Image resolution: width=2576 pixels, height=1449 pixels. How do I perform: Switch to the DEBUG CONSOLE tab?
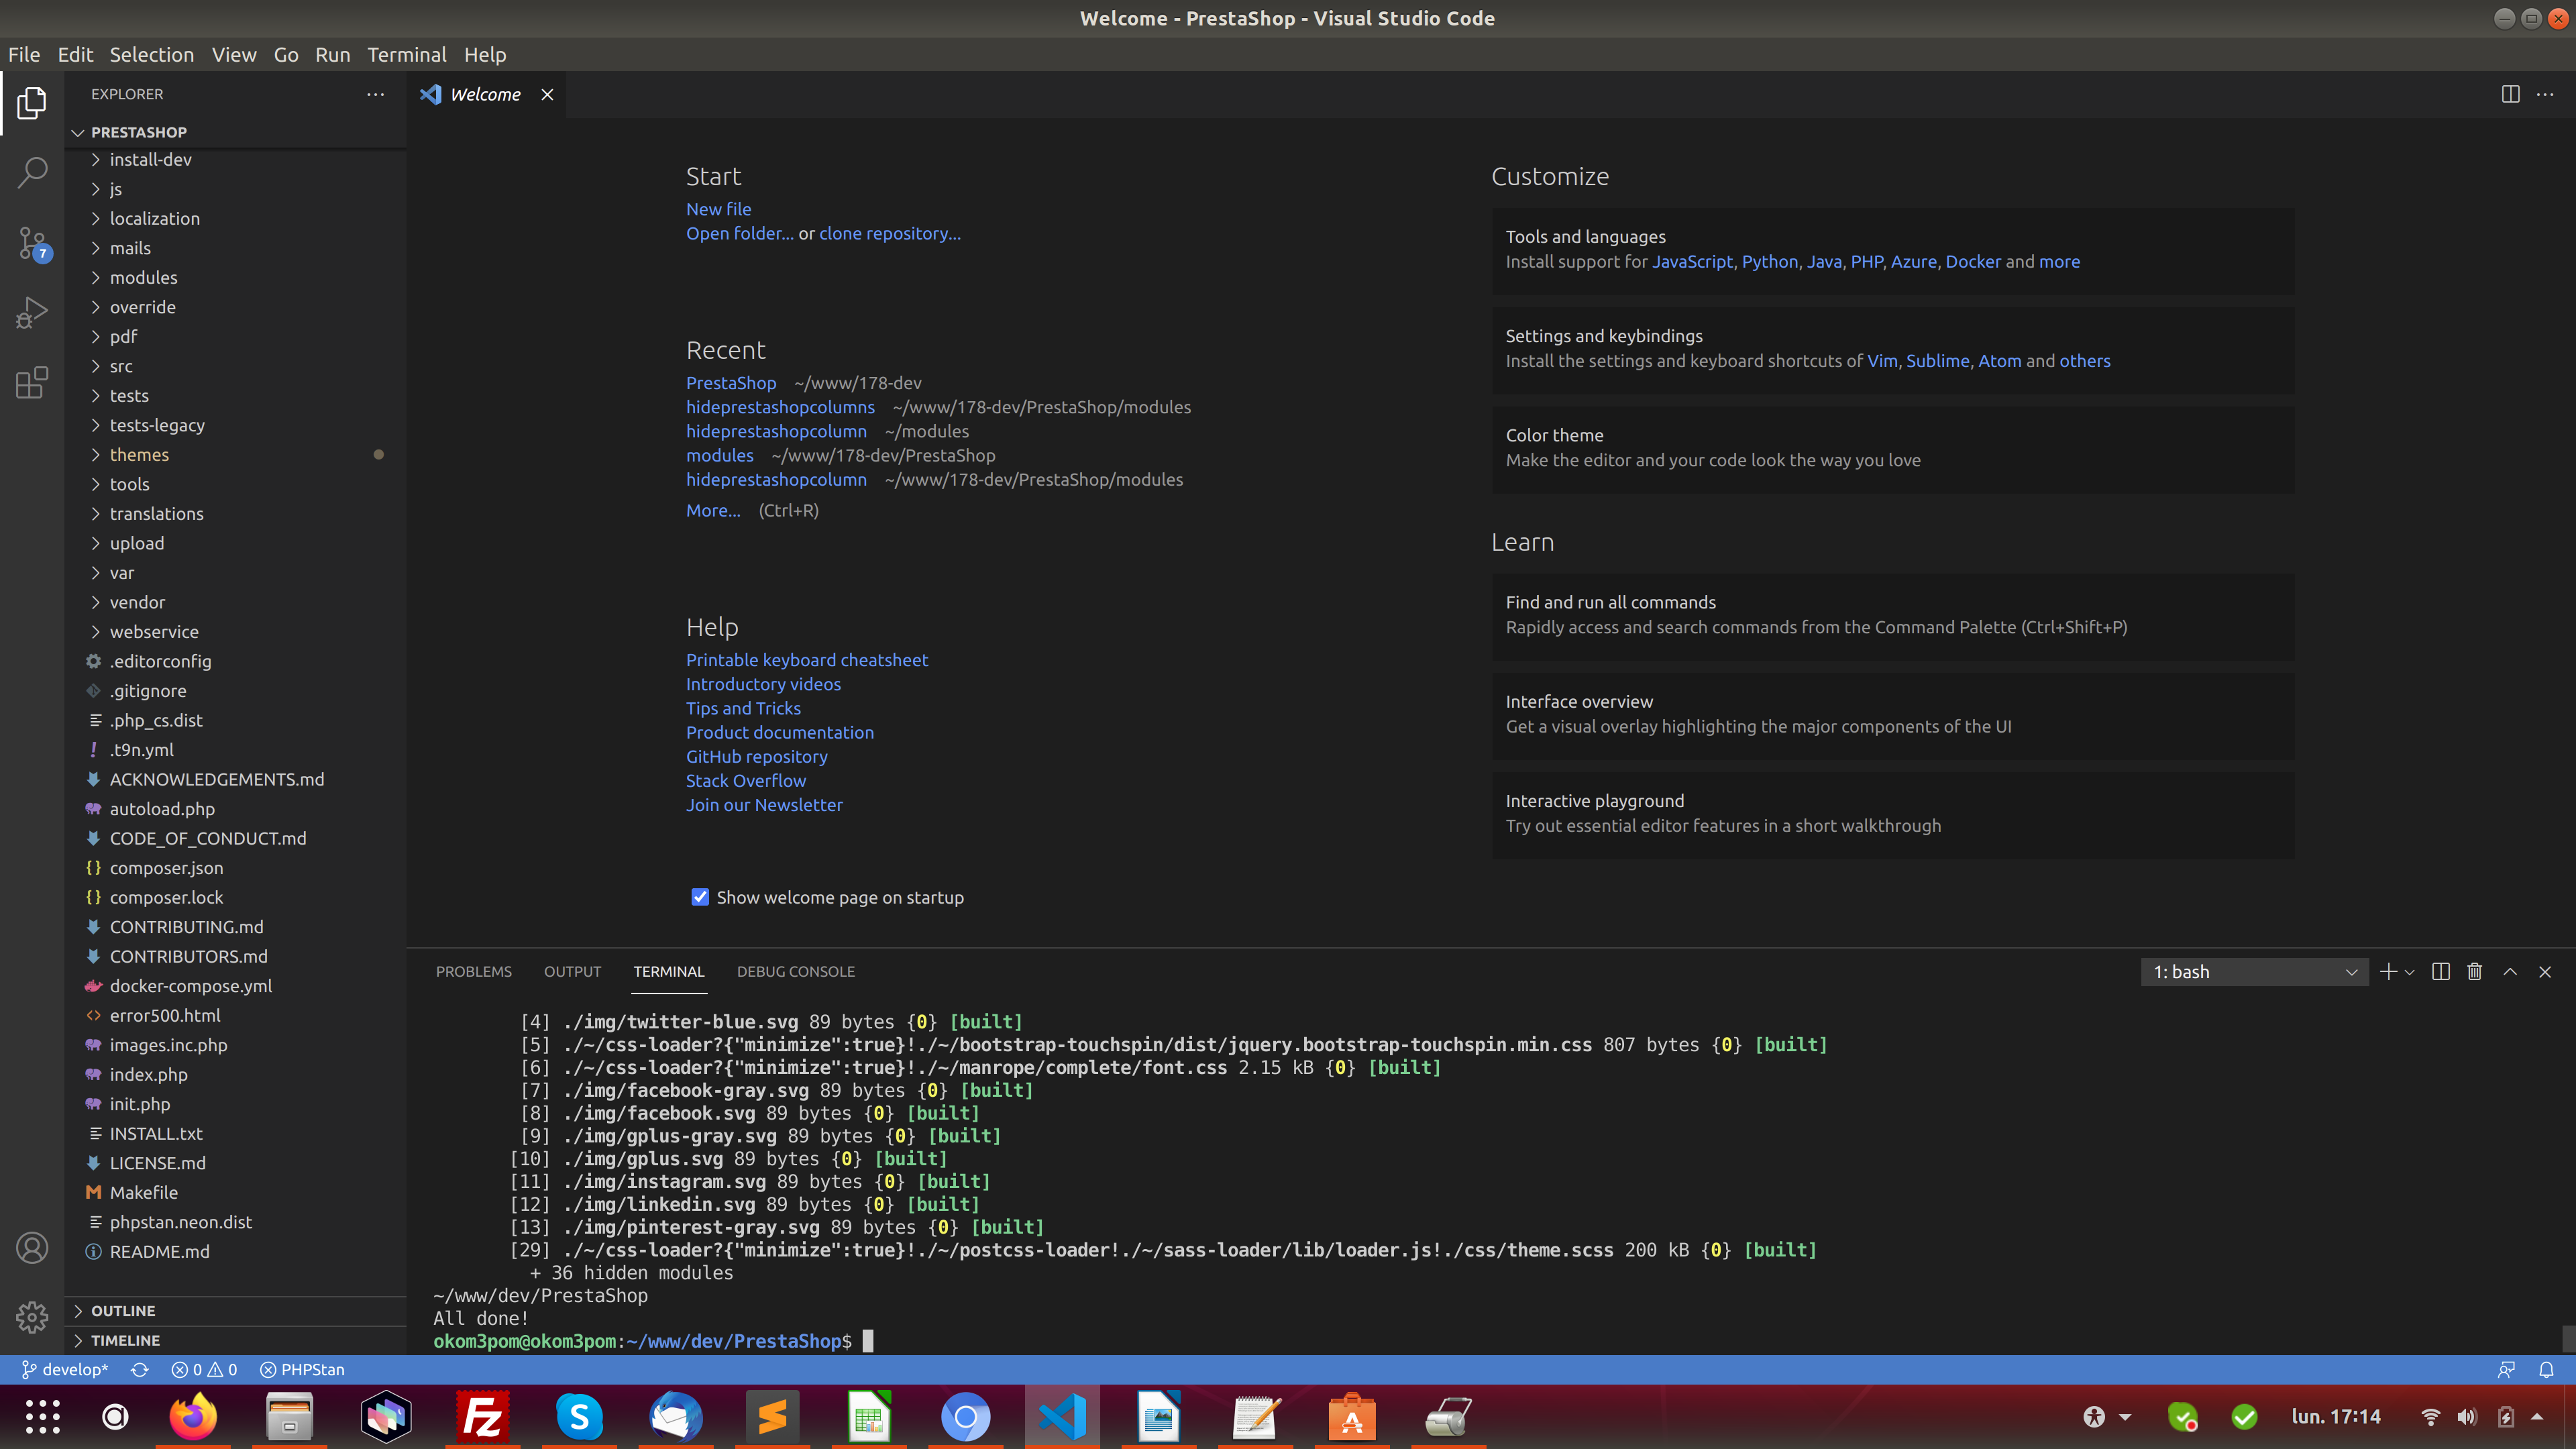pyautogui.click(x=796, y=971)
